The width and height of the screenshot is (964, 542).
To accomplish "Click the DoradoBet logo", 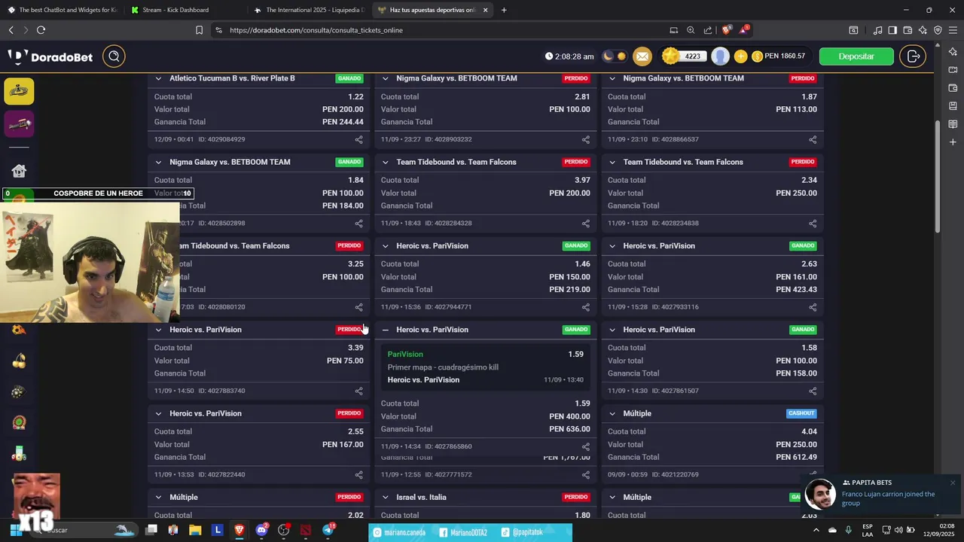I will [x=50, y=57].
